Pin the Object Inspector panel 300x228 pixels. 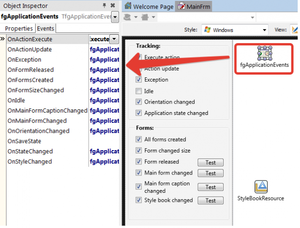[104, 6]
